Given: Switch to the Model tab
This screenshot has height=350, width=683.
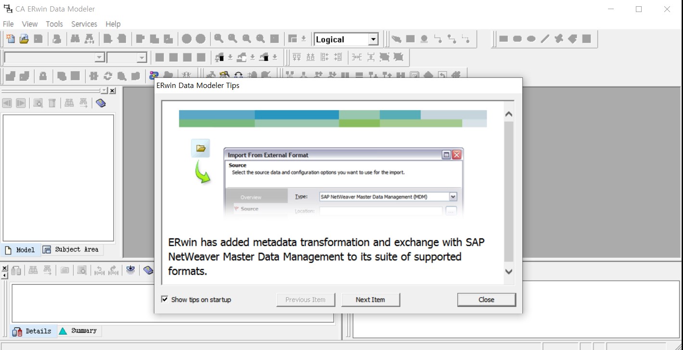Looking at the screenshot, I should 20,250.
